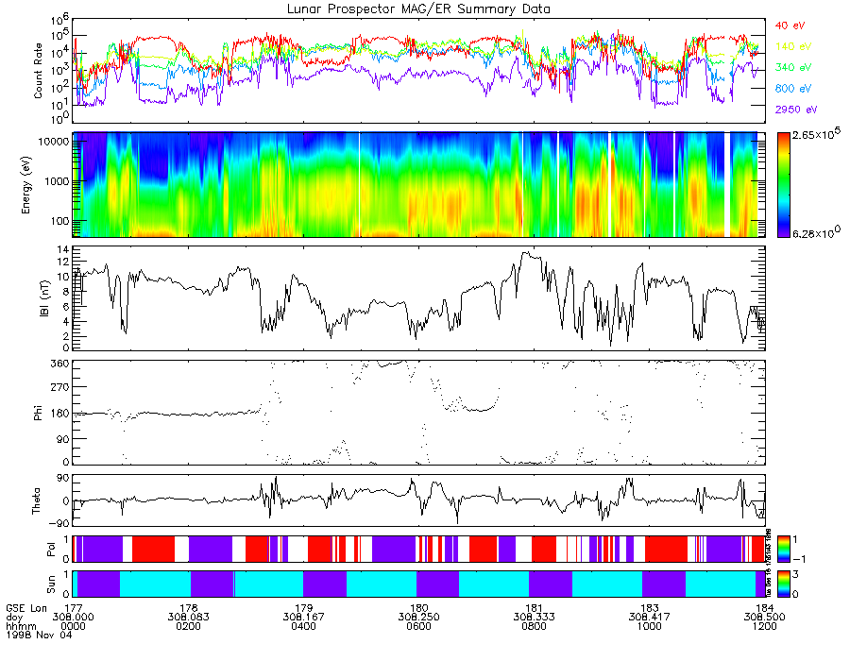Click the color bar minimum '6.28x10^0'
This screenshot has width=850, height=661.
(816, 233)
